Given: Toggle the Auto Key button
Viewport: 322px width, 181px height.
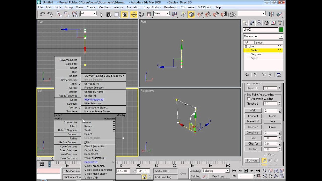Looking at the screenshot, I should [195, 171].
